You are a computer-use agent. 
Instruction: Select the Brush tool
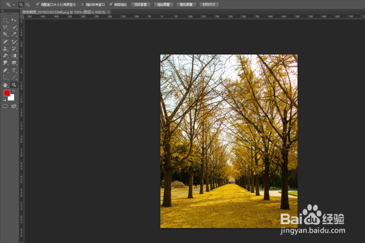[x=14, y=42]
